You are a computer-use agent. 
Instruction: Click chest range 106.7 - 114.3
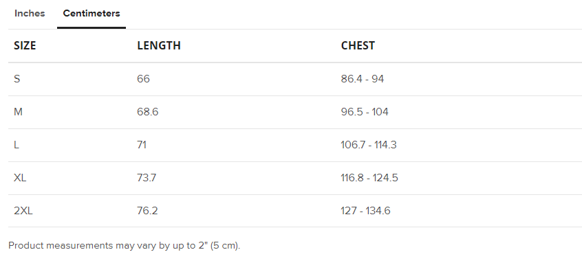click(369, 145)
